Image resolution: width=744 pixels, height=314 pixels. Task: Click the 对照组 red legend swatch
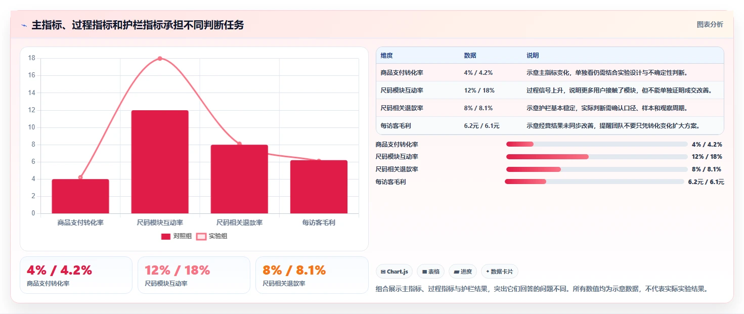166,236
